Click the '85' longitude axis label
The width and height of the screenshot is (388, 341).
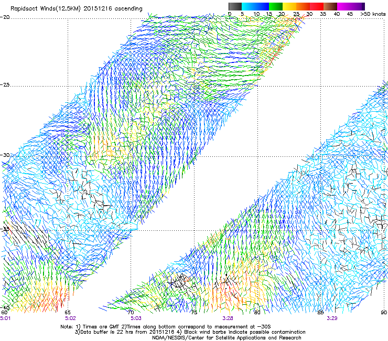320,313
